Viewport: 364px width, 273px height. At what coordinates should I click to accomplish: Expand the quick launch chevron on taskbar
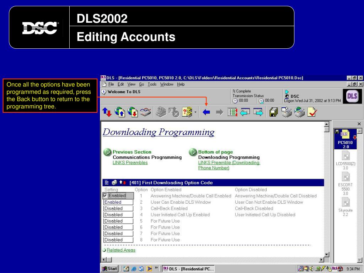[x=156, y=268]
